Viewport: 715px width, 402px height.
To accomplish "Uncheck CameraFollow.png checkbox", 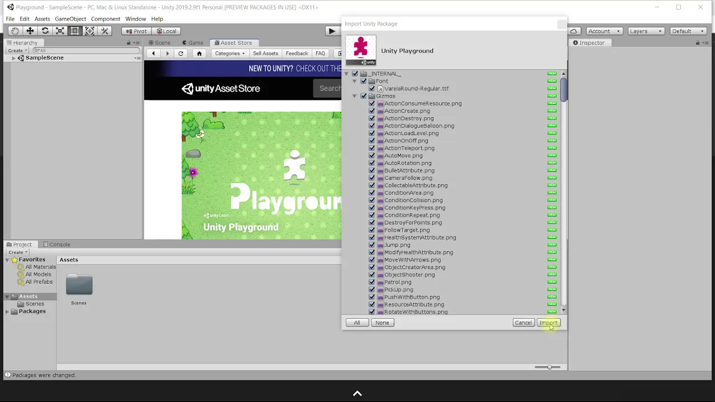I will [372, 178].
